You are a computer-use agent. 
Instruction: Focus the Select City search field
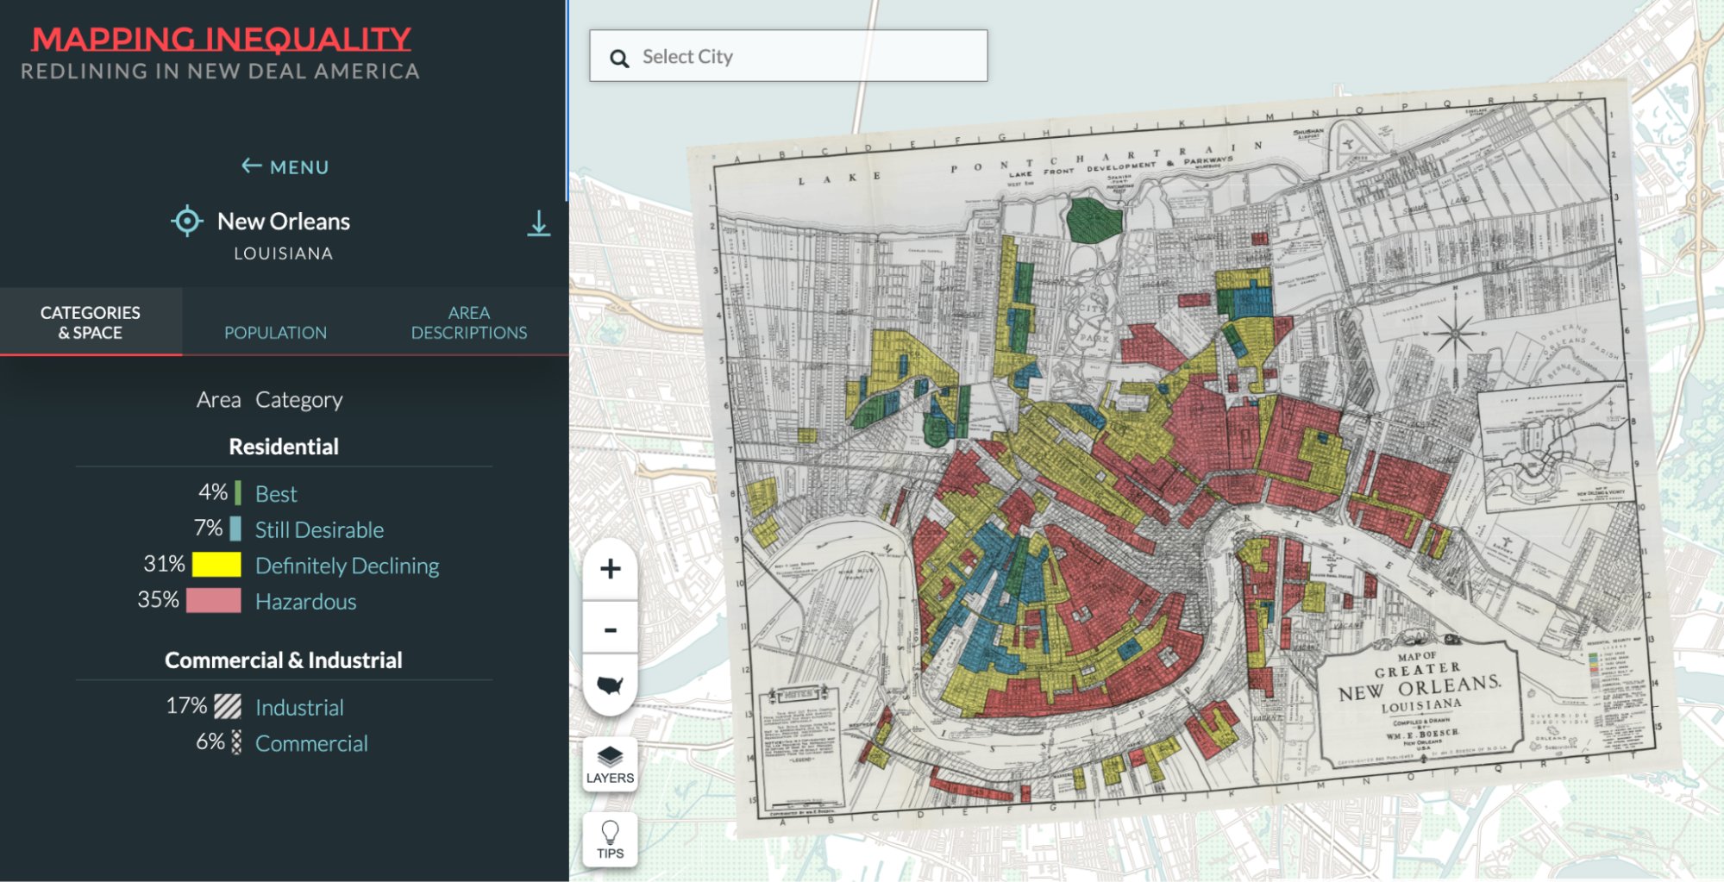tap(788, 56)
